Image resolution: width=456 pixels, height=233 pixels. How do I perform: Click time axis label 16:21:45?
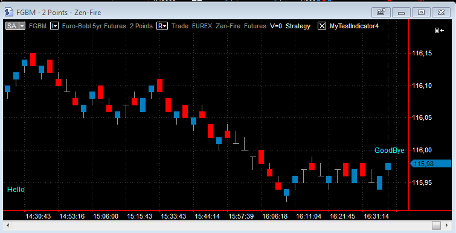pyautogui.click(x=342, y=216)
